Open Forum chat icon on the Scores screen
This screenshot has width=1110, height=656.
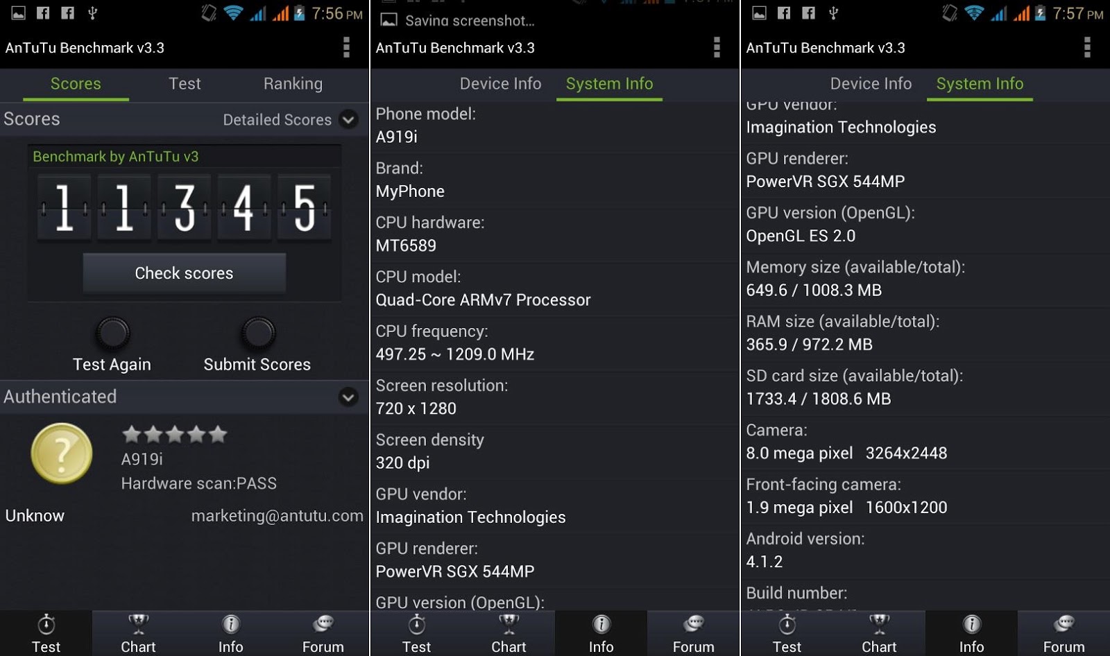tap(323, 624)
